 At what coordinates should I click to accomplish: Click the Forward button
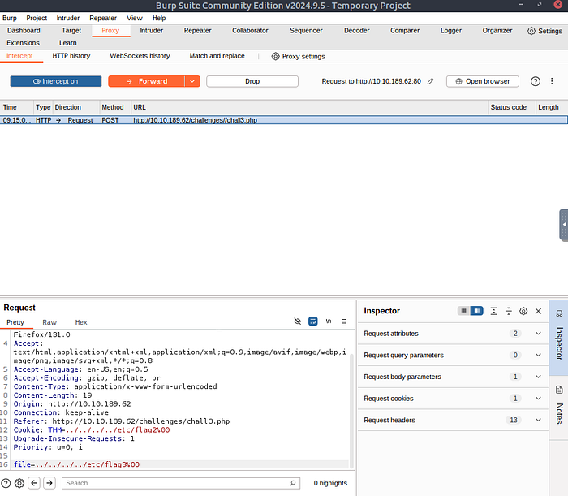[146, 81]
